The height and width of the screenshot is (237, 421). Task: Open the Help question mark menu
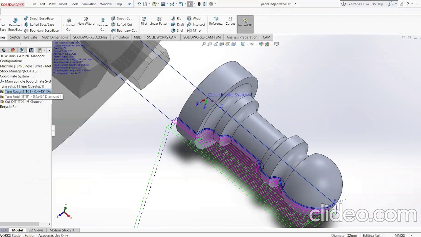408,4
